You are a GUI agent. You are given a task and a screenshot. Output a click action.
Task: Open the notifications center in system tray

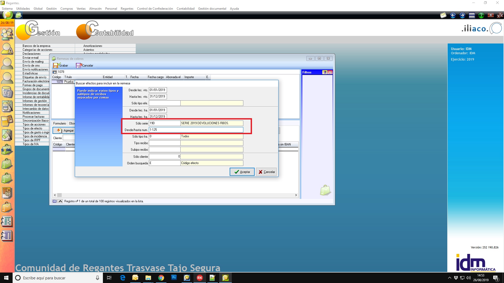click(496, 278)
